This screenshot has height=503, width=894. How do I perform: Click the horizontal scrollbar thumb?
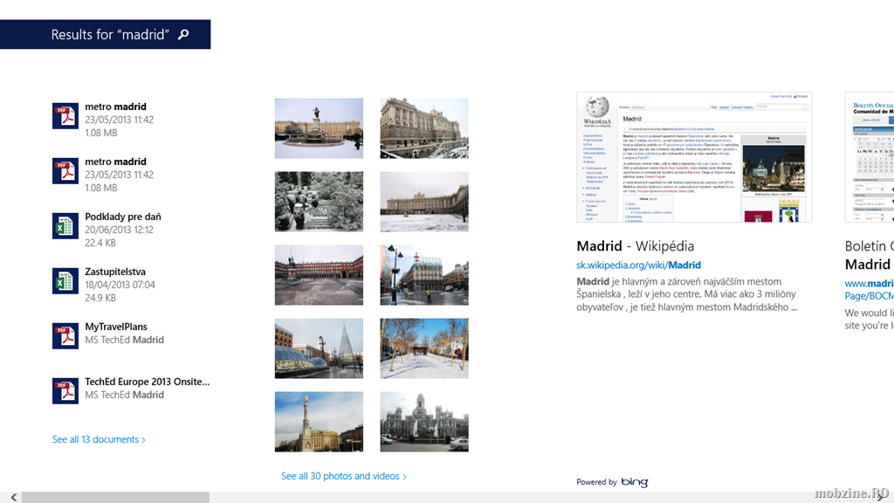tap(115, 498)
